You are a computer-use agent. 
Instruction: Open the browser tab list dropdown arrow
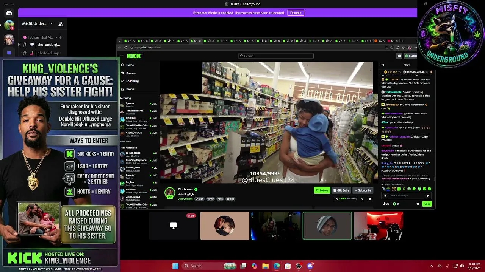(x=120, y=41)
